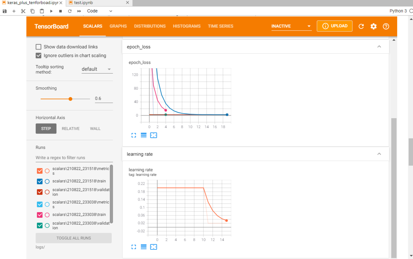The width and height of the screenshot is (413, 259).
Task: Insert a cell with the plus icon
Action: pos(14,11)
